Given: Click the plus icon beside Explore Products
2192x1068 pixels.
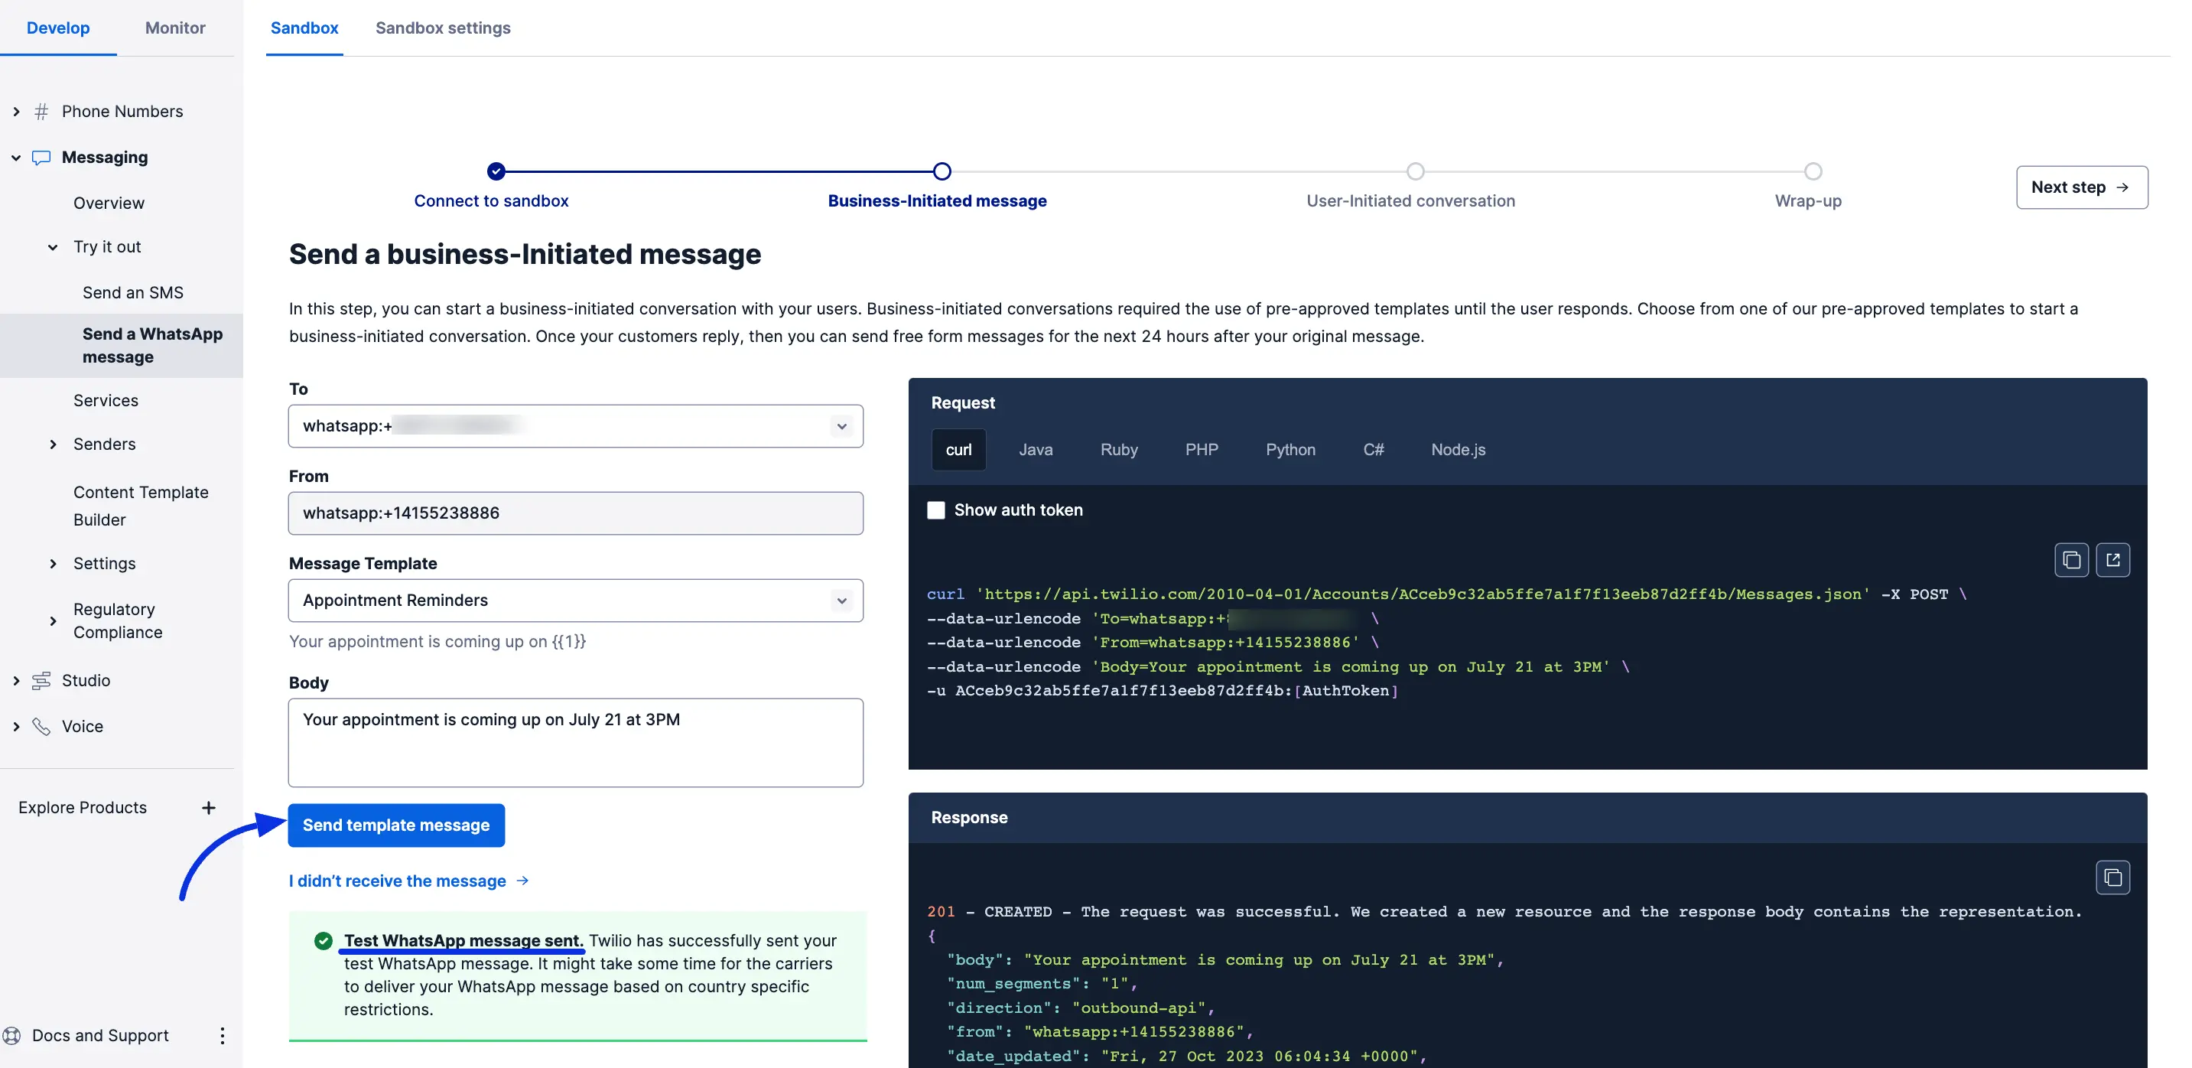Looking at the screenshot, I should (x=209, y=808).
